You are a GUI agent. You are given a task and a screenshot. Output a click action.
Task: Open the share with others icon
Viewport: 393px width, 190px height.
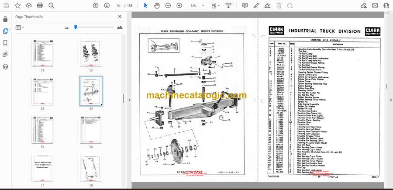coord(386,6)
